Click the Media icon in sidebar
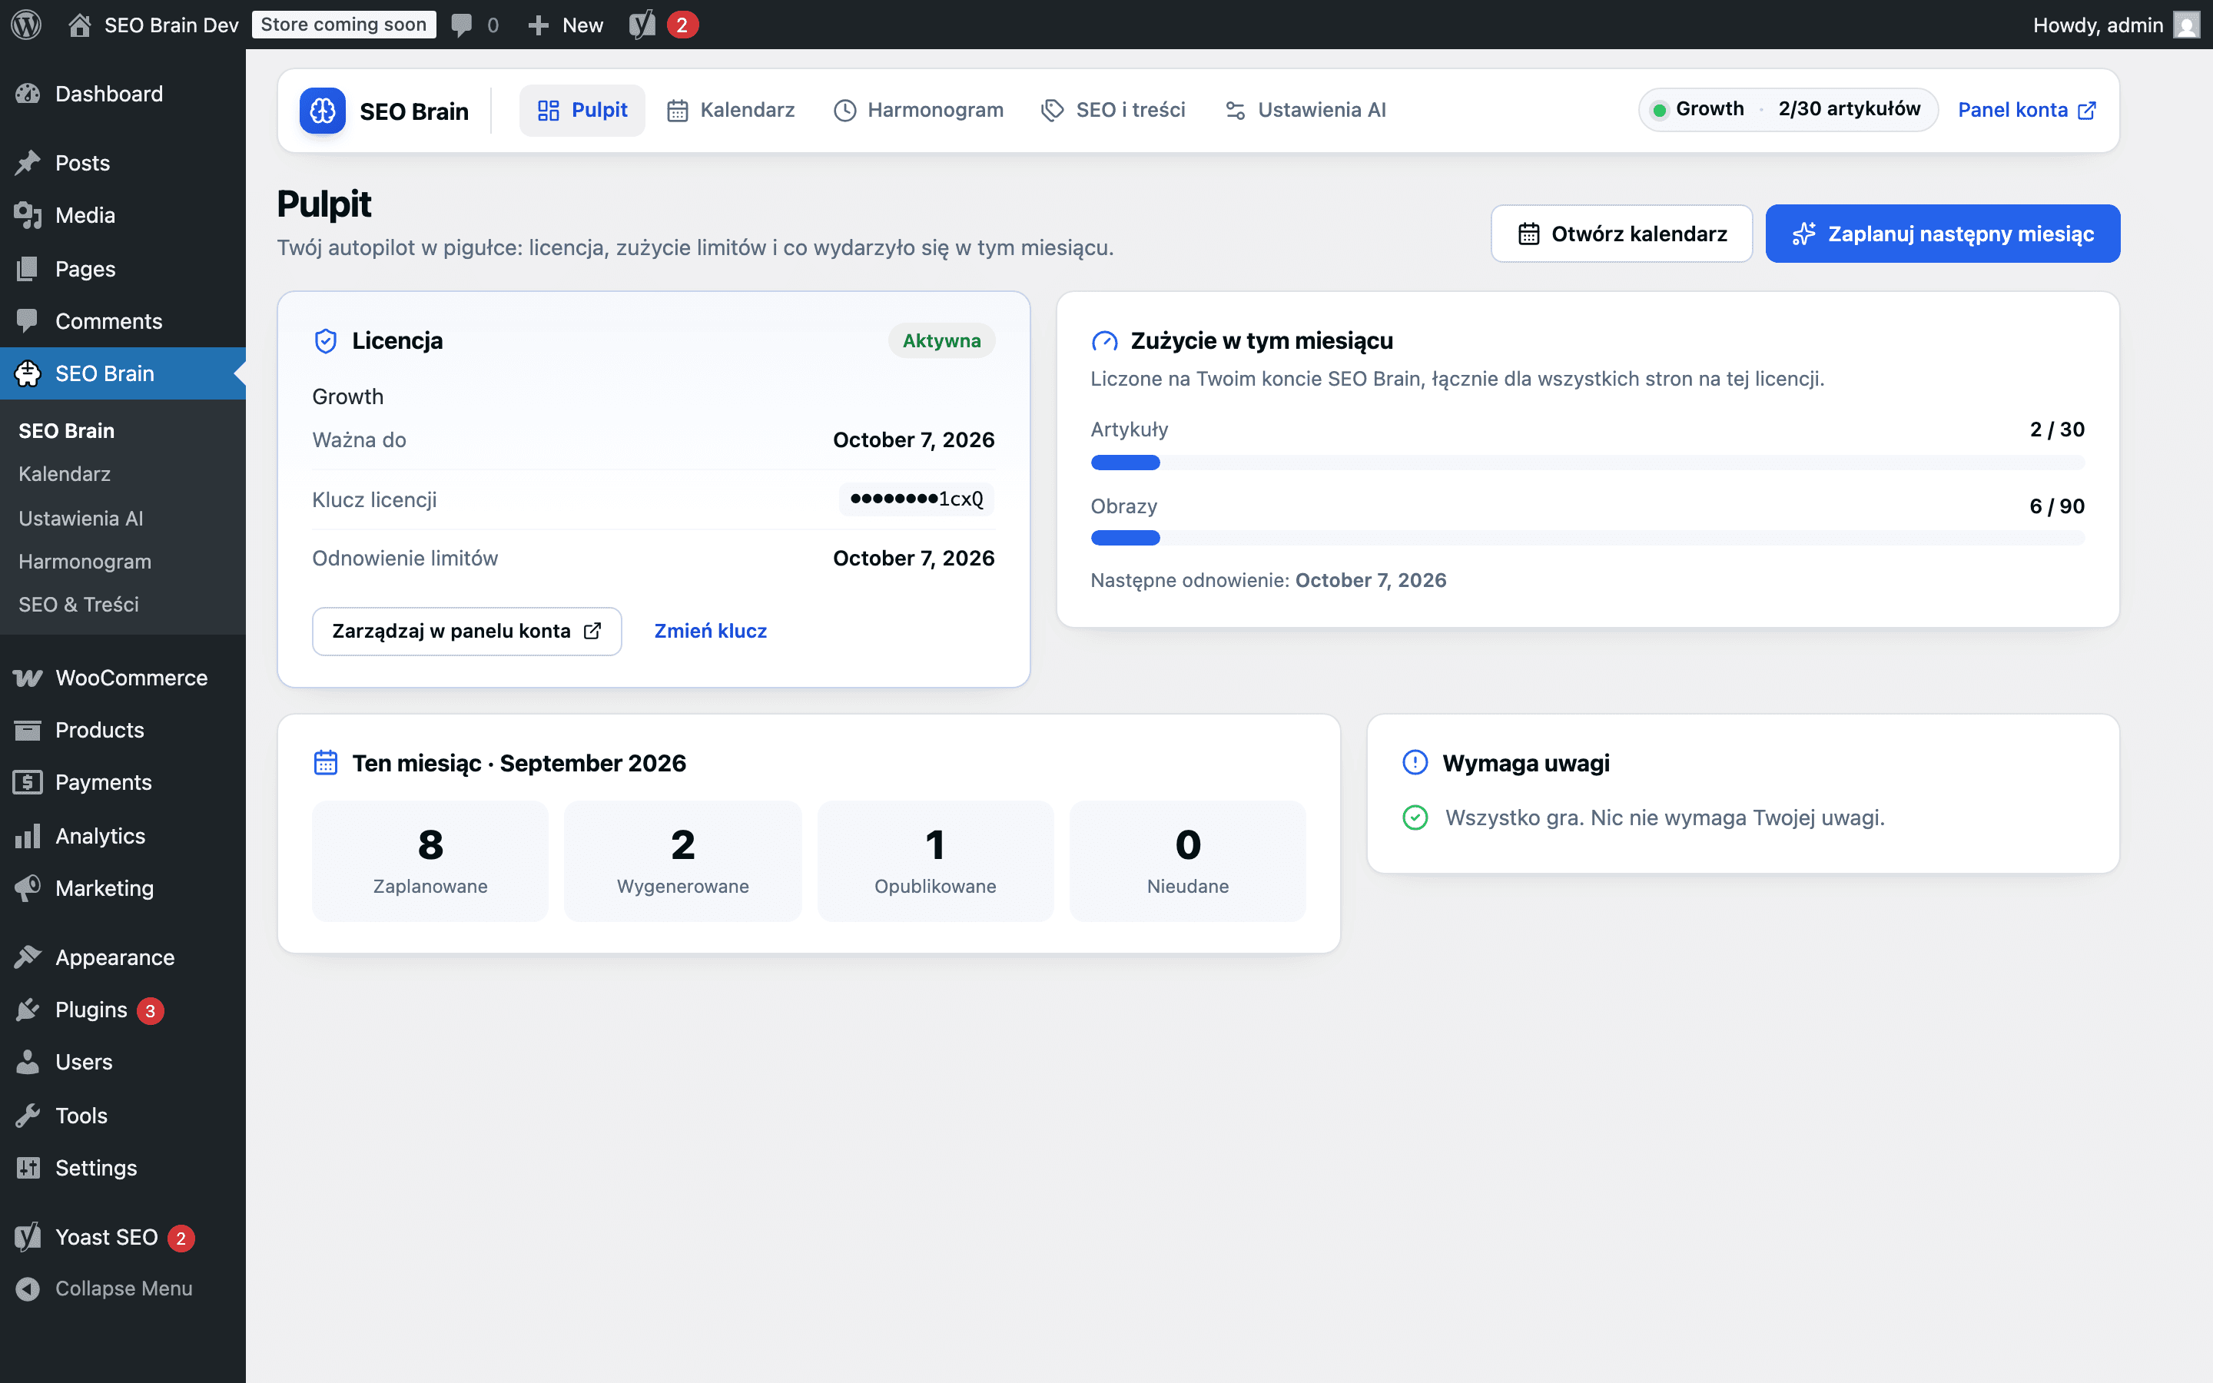The width and height of the screenshot is (2213, 1383). coord(28,216)
